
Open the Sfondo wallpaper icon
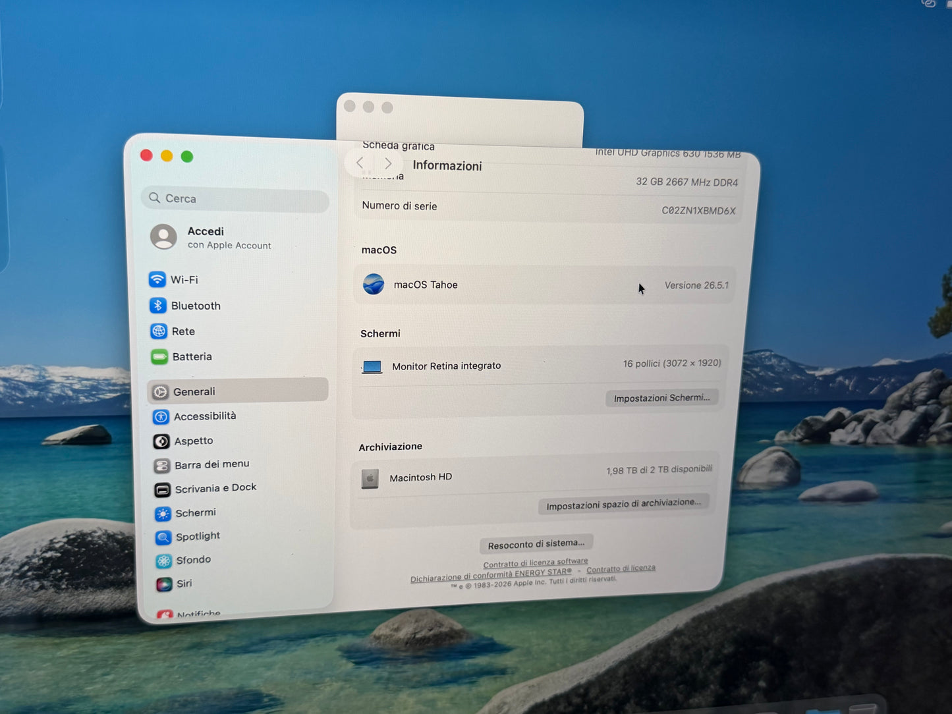pos(163,561)
